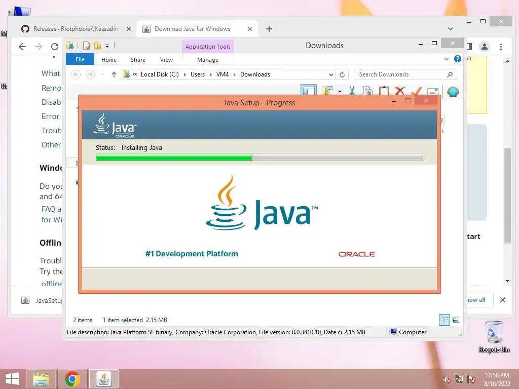Screen dimensions: 519x389
Task: Expand the arrow after VM4 in path
Action: coord(235,74)
